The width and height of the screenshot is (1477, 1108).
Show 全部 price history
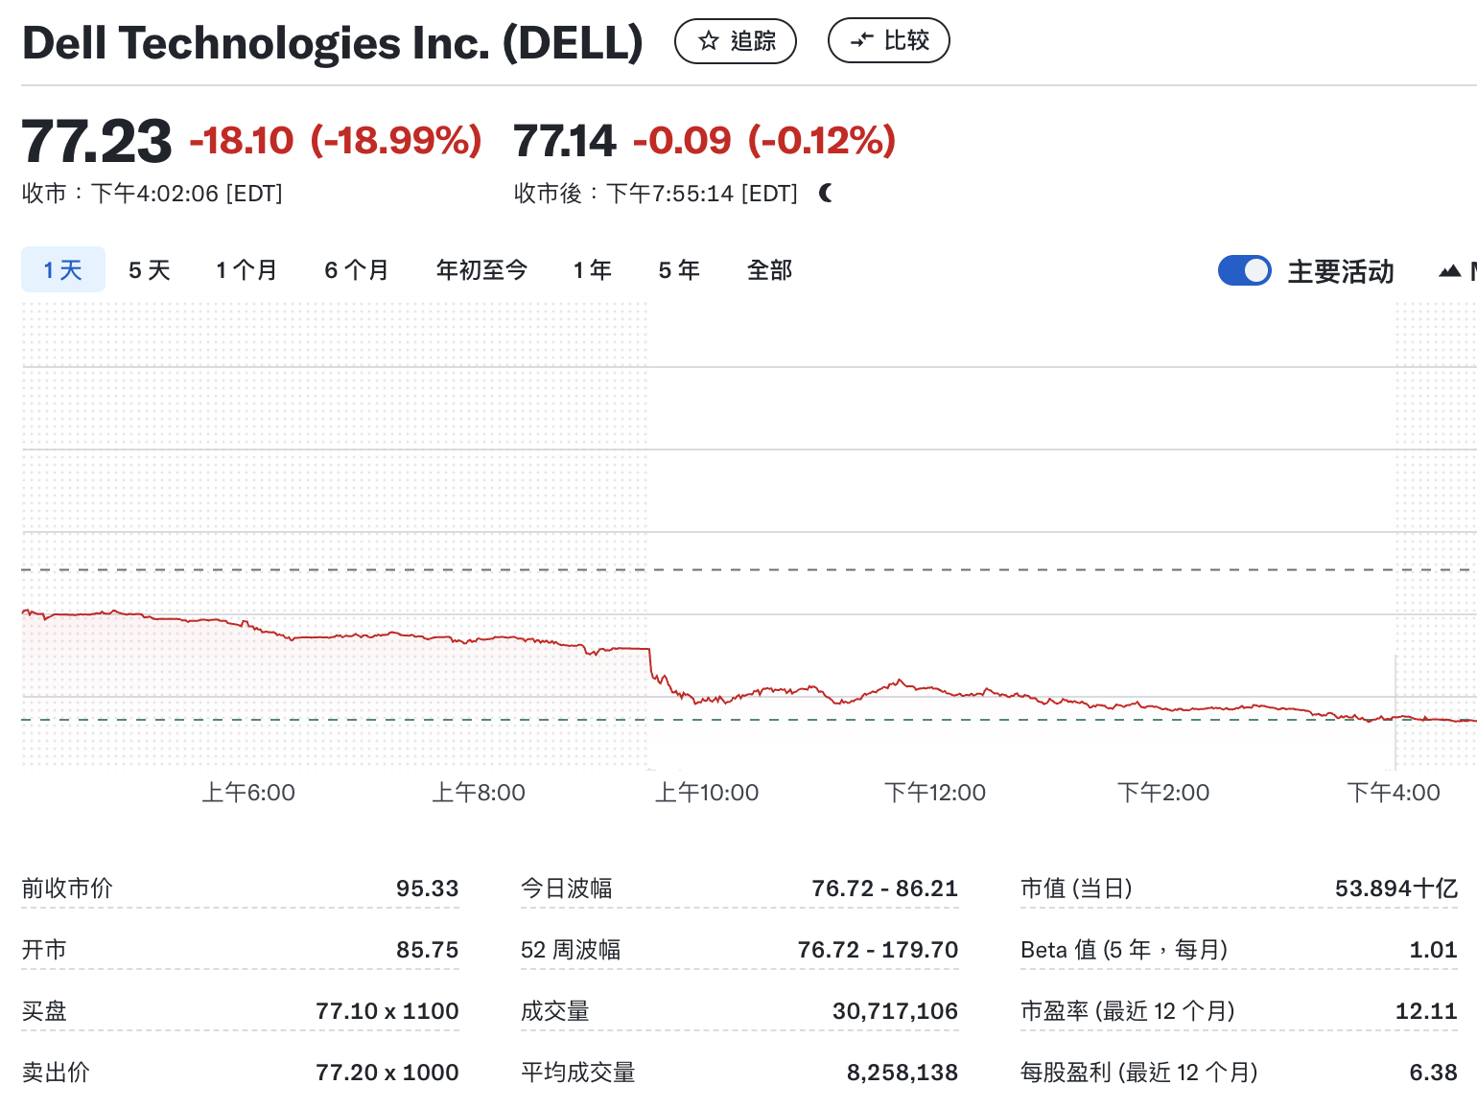pos(769,270)
